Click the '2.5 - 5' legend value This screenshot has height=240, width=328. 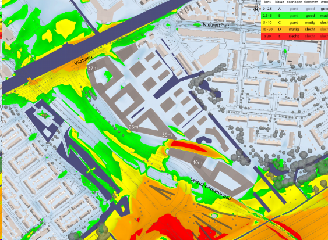(x=267, y=16)
